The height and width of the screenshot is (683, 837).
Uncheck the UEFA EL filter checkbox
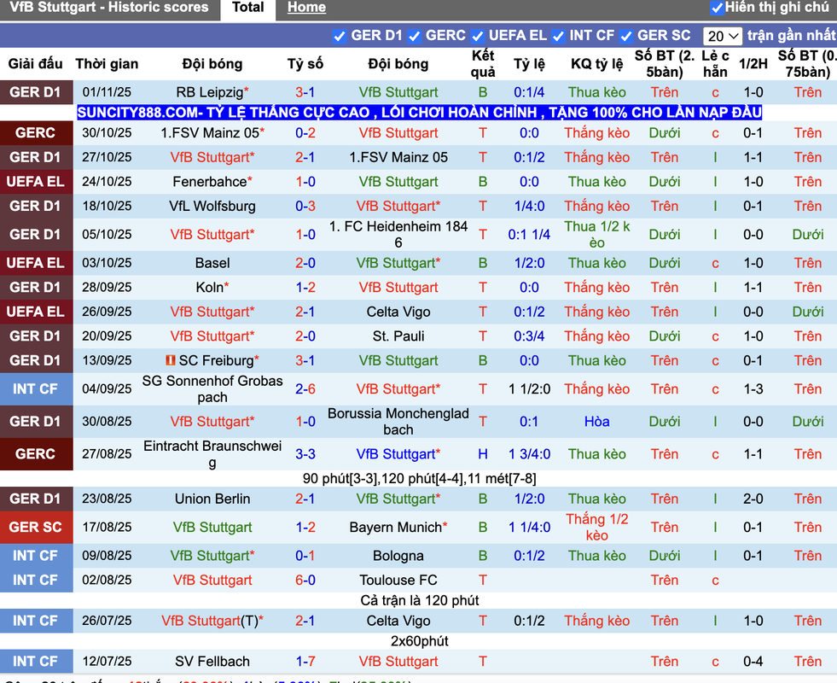[477, 37]
